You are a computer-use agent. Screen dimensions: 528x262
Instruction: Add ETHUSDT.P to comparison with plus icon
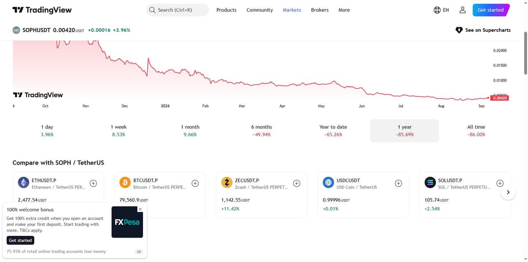pos(93,183)
